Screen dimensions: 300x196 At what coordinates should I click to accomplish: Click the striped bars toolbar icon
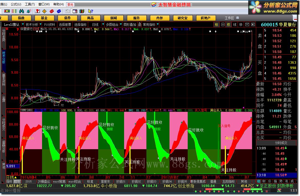pyautogui.click(x=14, y=11)
